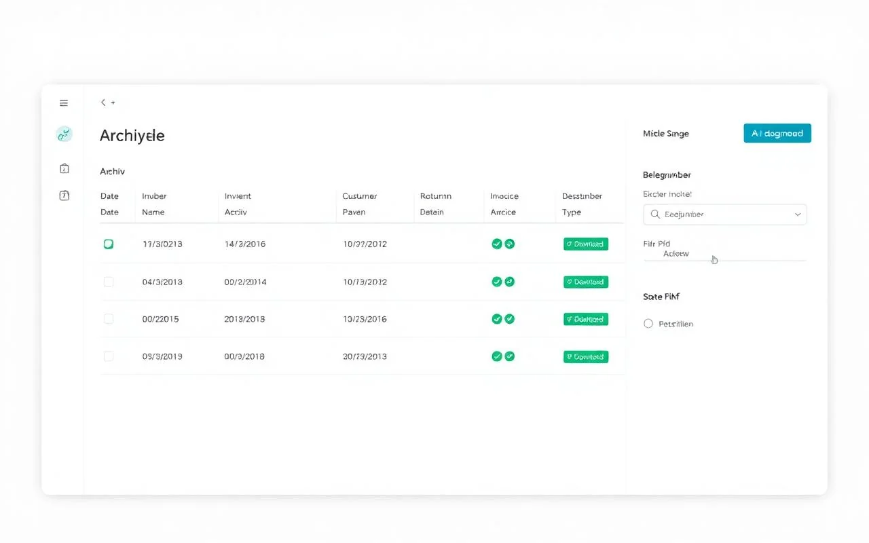Screen dimensions: 869x543
Task: Click the Micle Singe label
Action: point(666,134)
